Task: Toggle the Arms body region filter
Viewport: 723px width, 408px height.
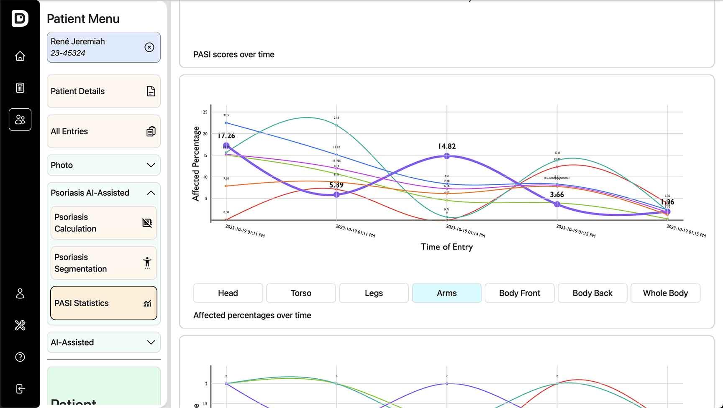Action: 446,293
